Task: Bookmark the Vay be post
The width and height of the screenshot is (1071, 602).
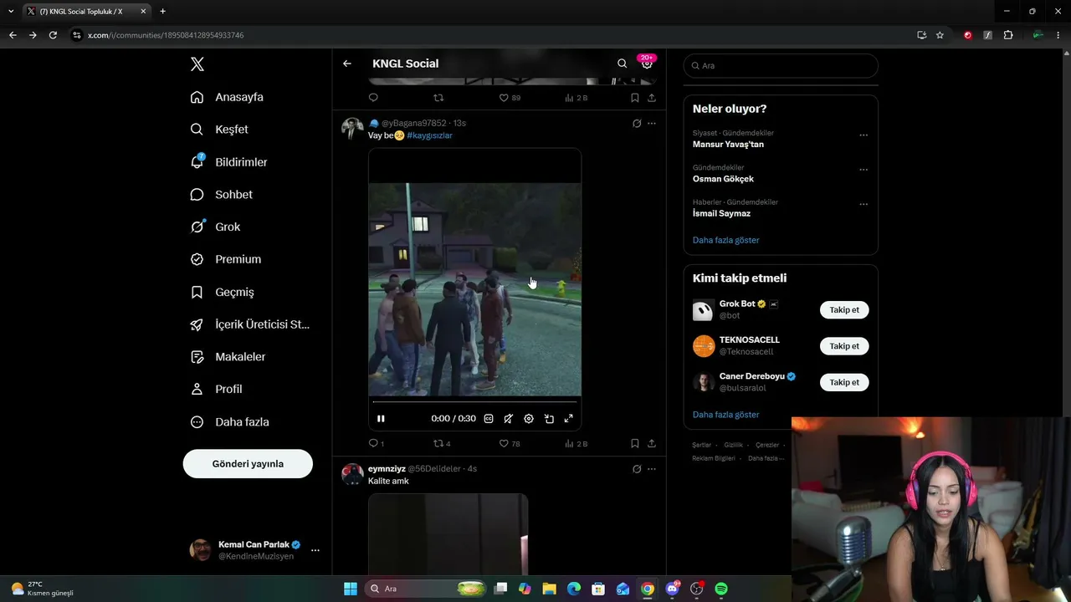Action: pos(635,443)
